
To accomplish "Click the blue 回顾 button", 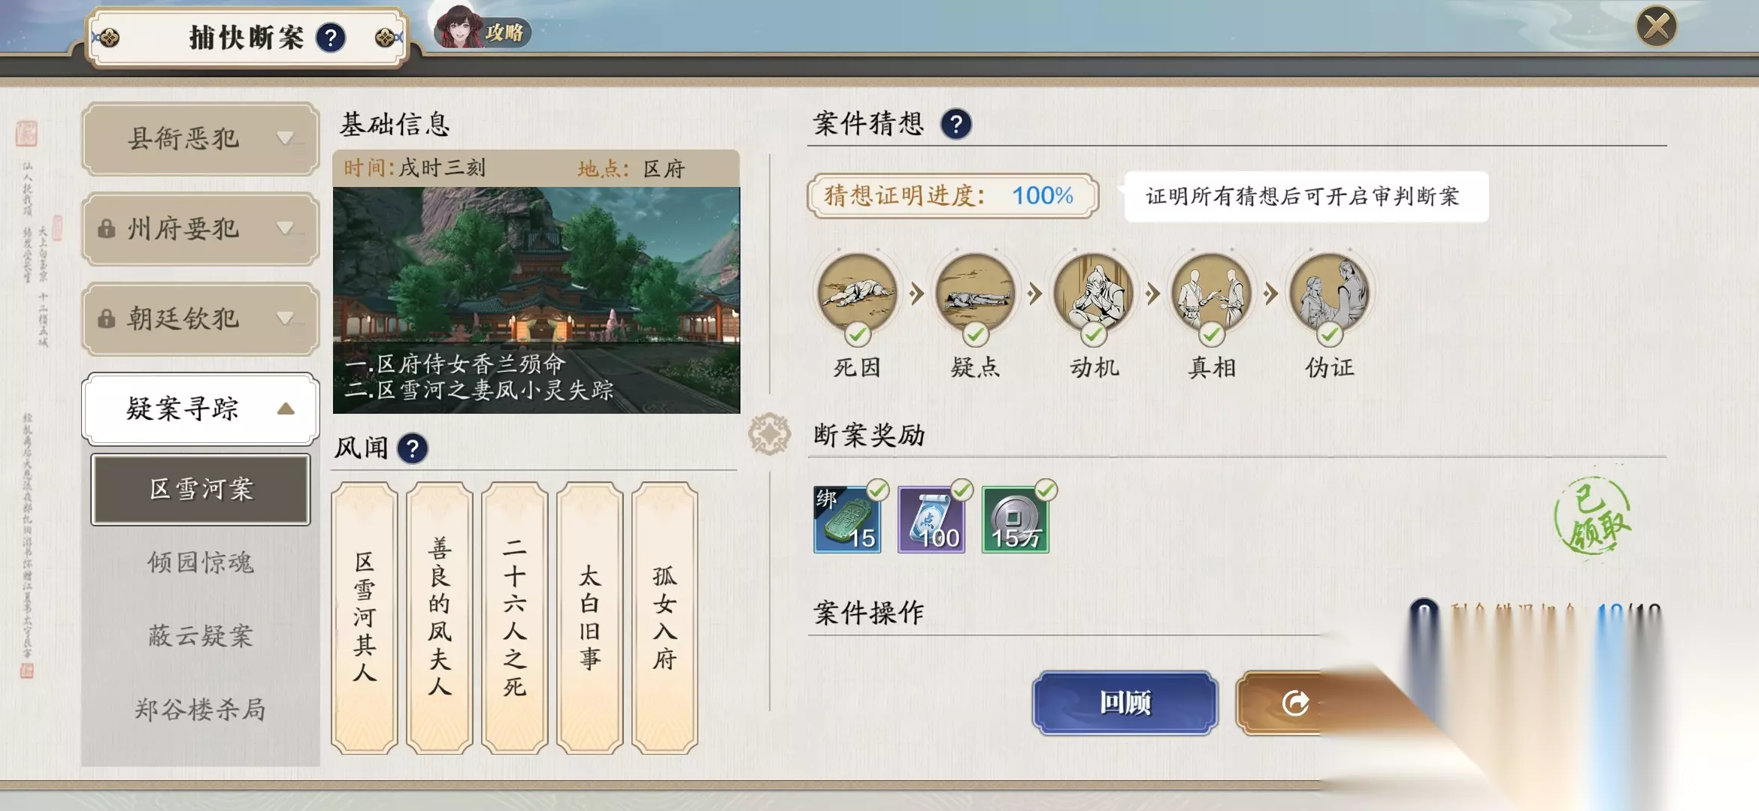I will pos(1125,703).
